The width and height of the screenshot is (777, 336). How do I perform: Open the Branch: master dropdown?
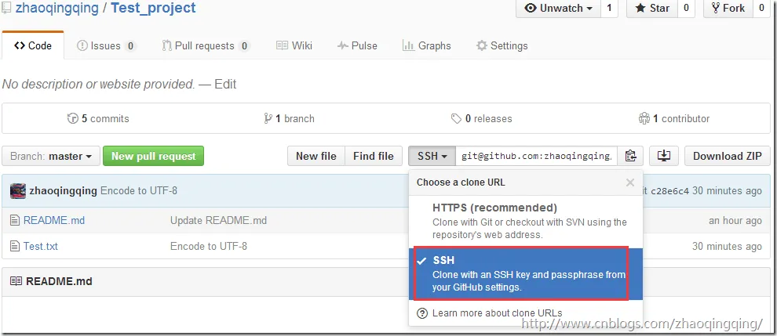[51, 156]
